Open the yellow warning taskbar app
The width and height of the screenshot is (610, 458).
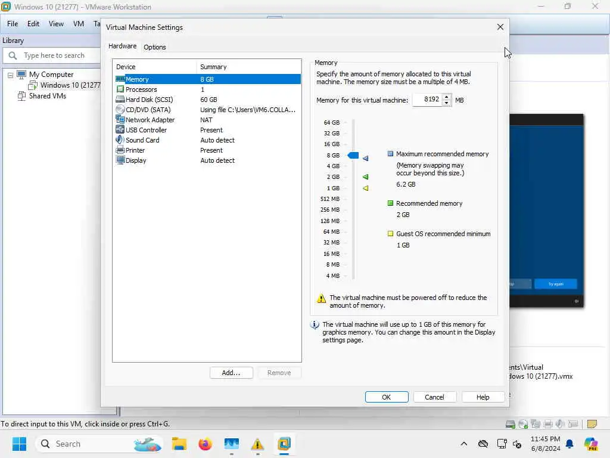tap(257, 444)
